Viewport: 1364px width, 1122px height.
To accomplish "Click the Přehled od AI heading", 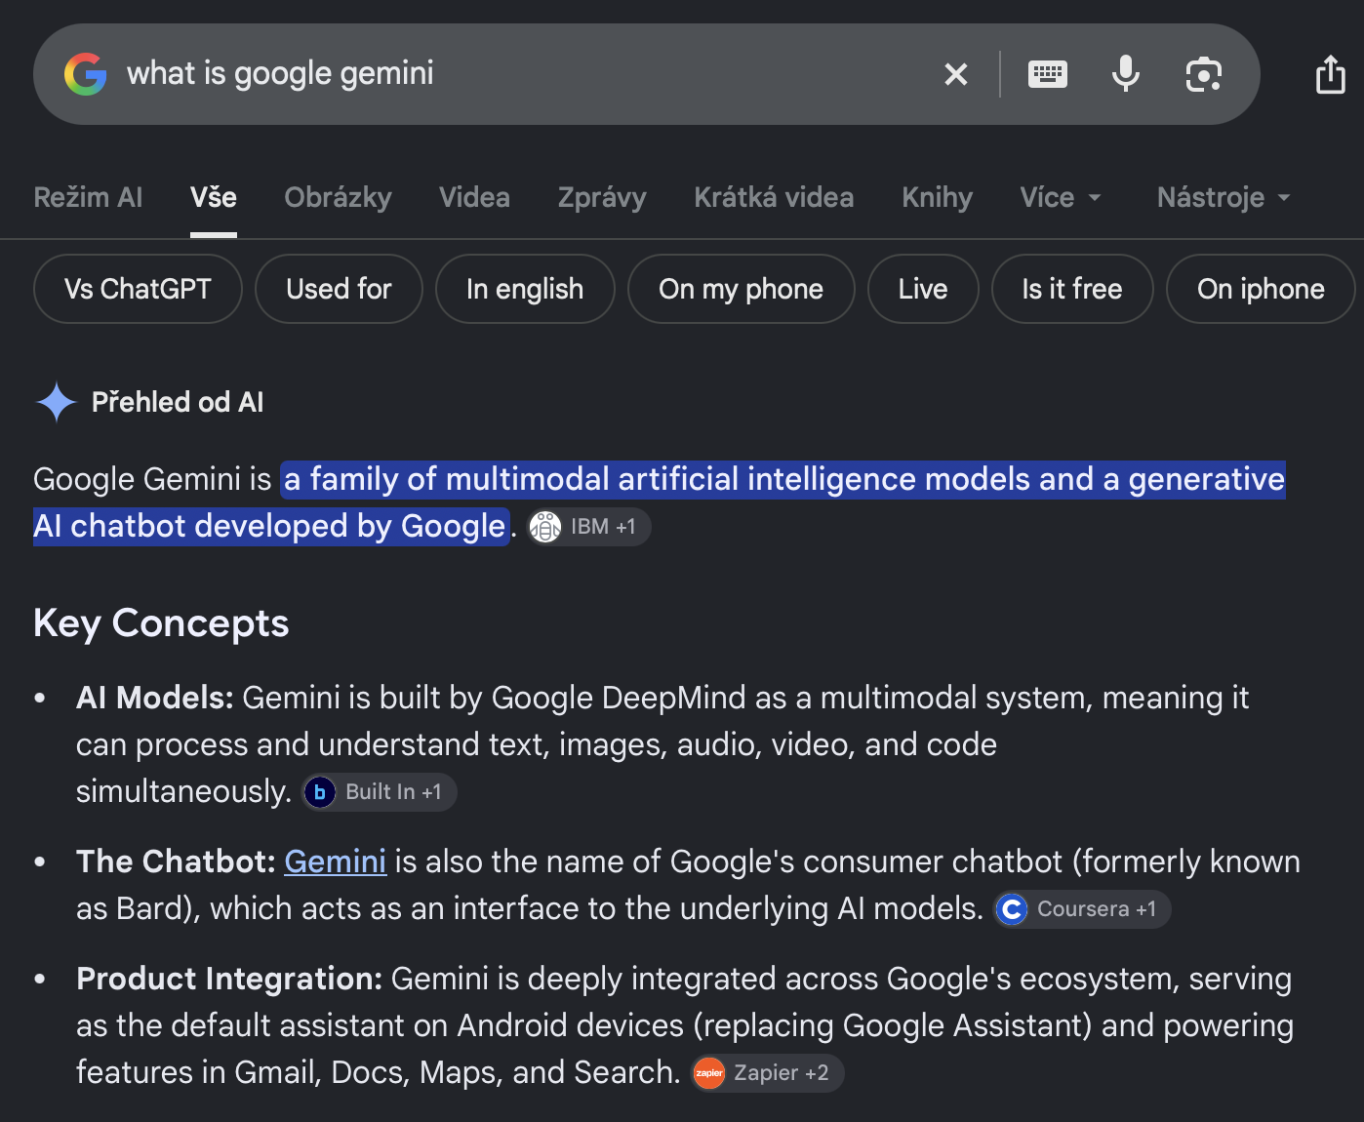I will (x=178, y=402).
